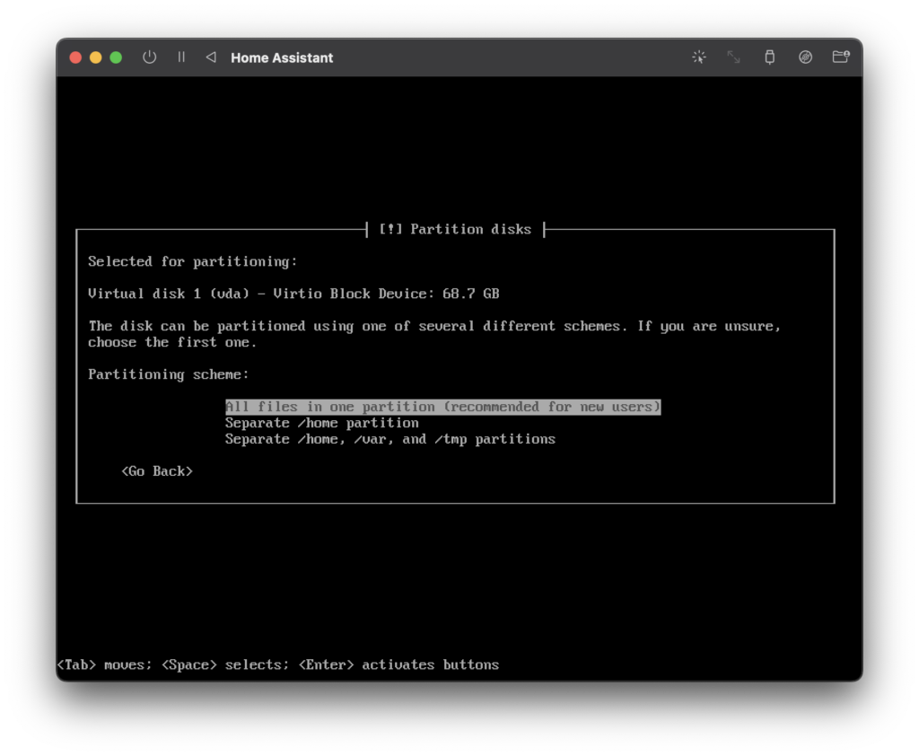Close the Home Assistant VM window
Viewport: 919px width, 756px height.
point(75,57)
